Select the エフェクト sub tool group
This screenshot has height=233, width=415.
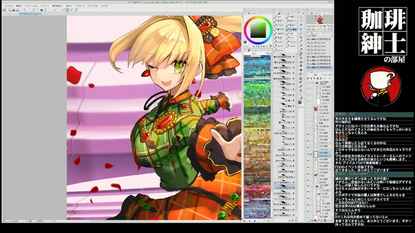point(279,25)
